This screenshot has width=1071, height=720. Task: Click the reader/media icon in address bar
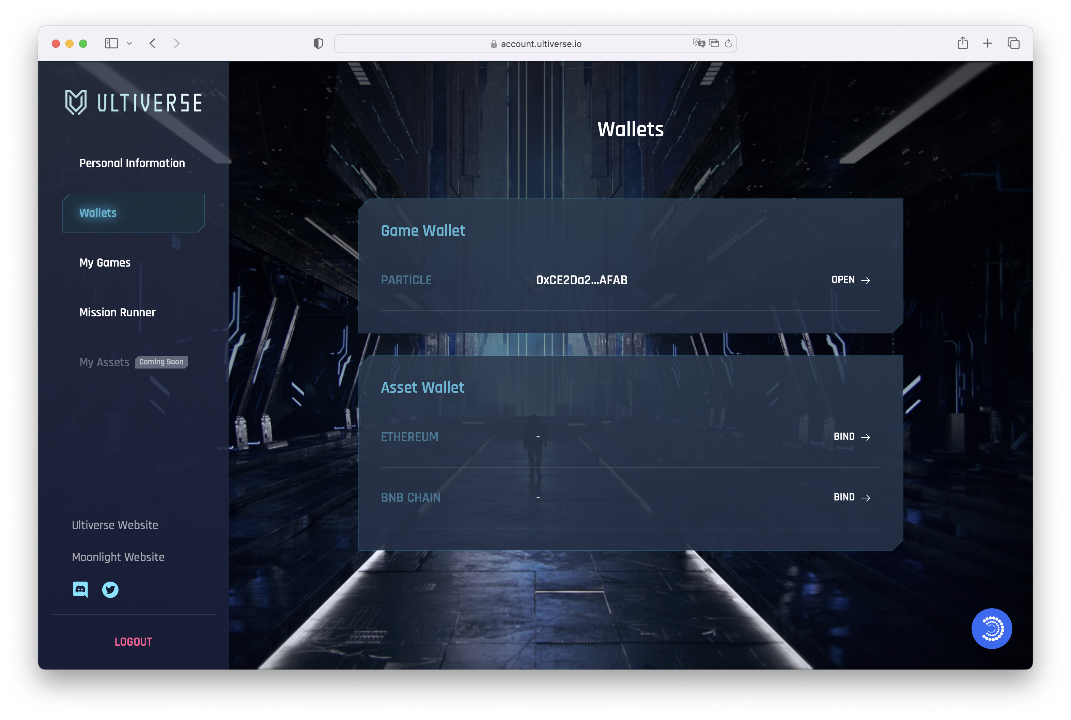point(714,43)
